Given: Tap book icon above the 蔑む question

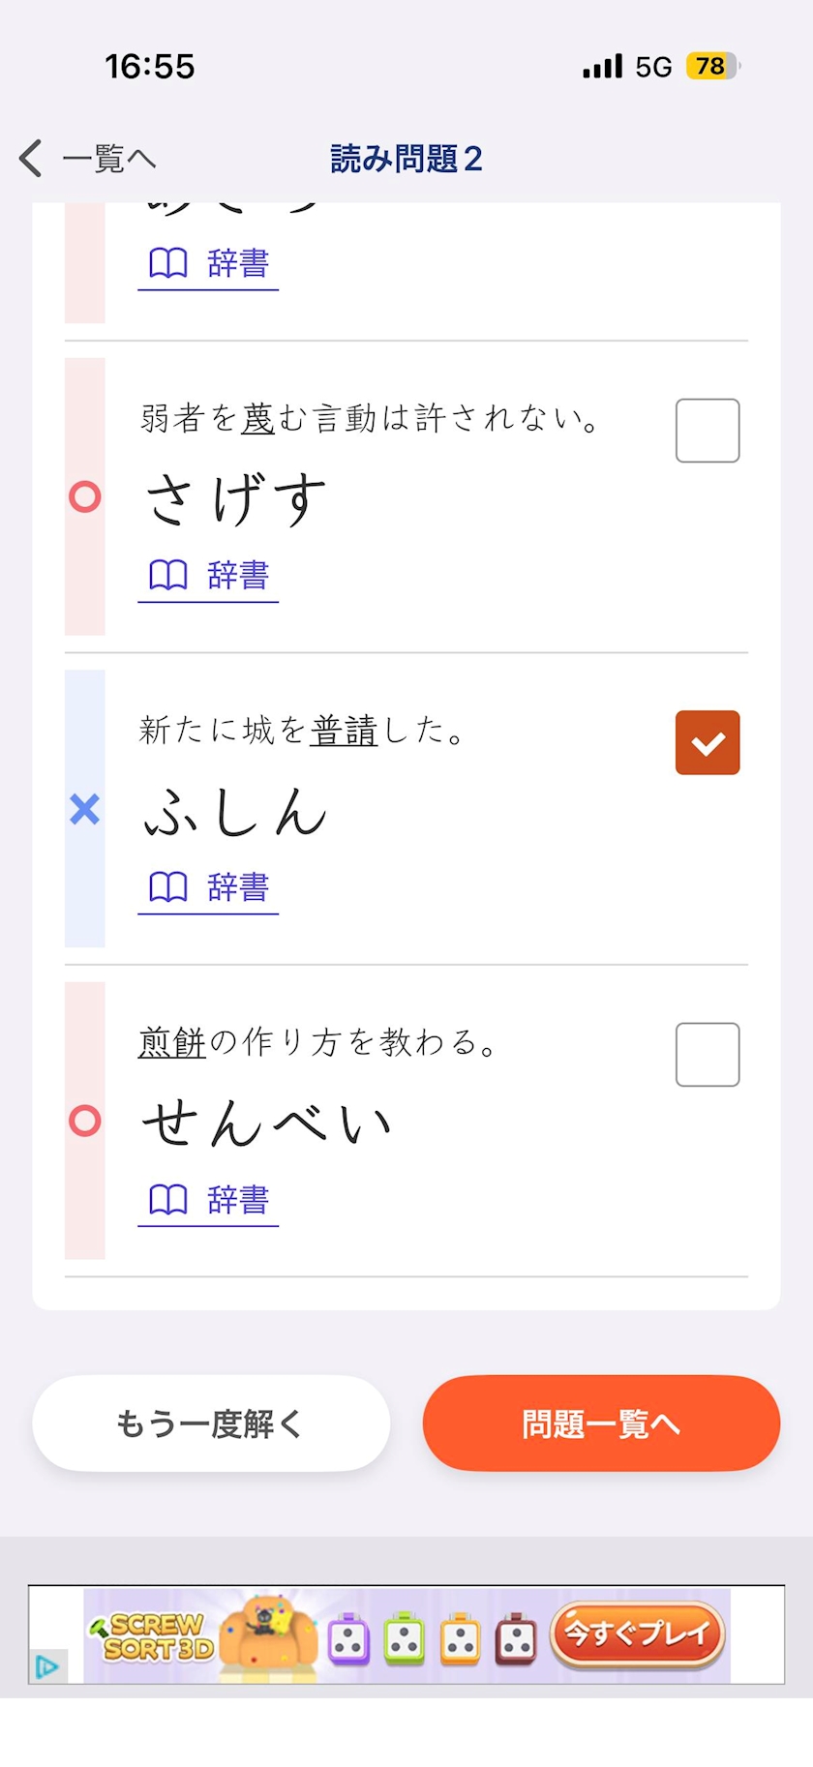Looking at the screenshot, I should coord(167,263).
